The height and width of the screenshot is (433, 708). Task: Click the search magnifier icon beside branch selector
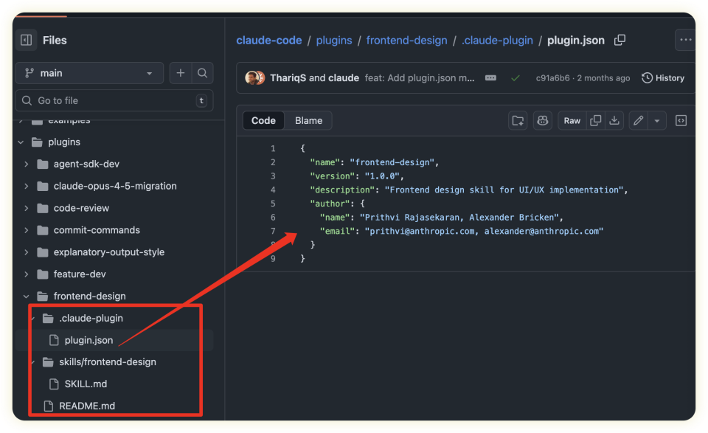point(202,73)
